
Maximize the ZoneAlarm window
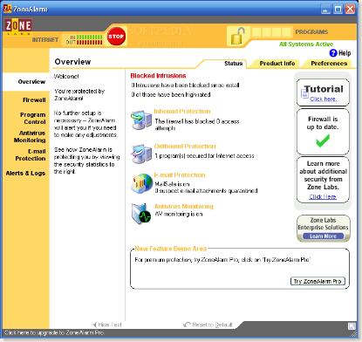338,10
